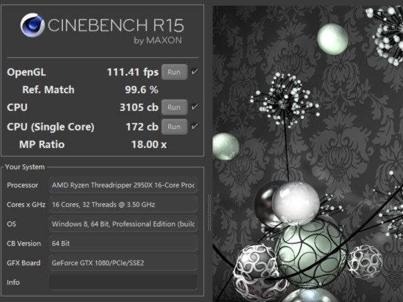
Task: Toggle the CPU (Single Core) test checkbox
Action: [x=195, y=126]
